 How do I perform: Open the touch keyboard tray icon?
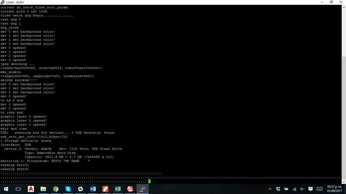pyautogui.click(x=319, y=189)
